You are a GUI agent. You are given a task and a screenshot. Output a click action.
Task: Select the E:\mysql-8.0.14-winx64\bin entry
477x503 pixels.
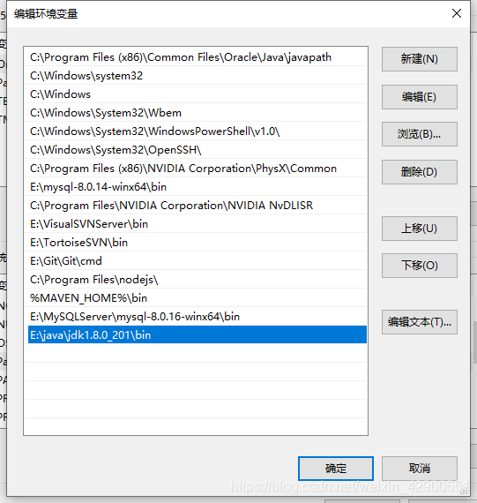196,187
